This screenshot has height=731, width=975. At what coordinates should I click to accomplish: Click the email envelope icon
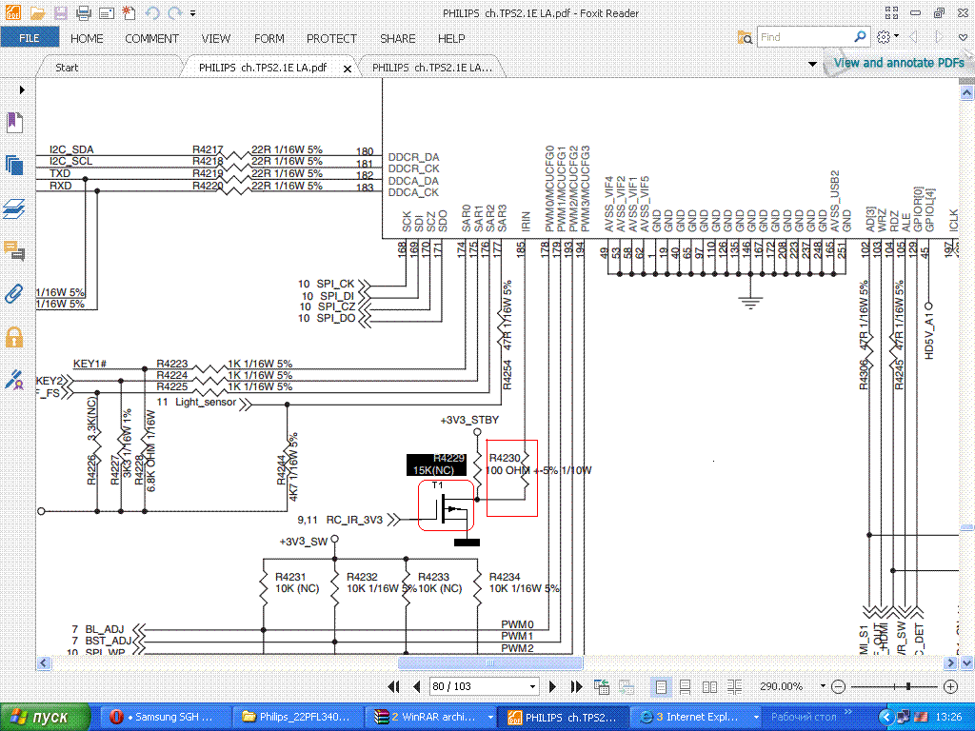tap(107, 12)
